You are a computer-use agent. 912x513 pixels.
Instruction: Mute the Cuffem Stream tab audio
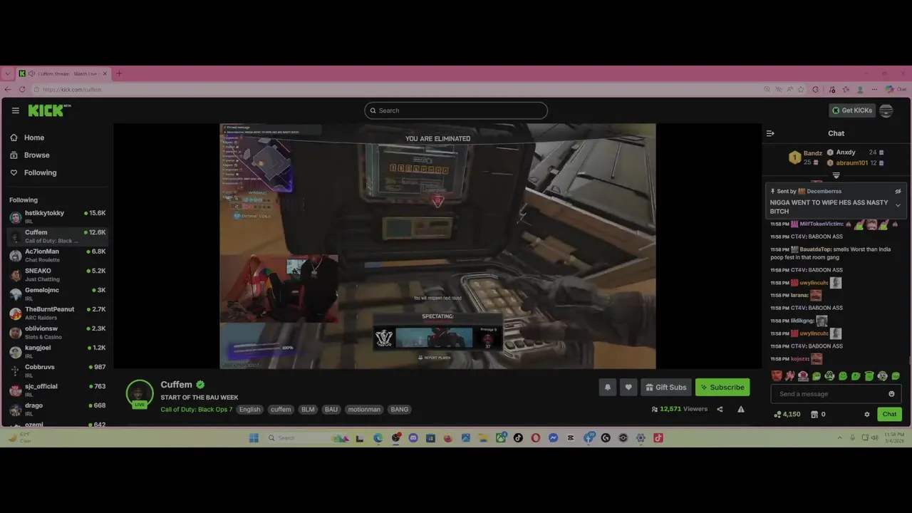point(31,73)
